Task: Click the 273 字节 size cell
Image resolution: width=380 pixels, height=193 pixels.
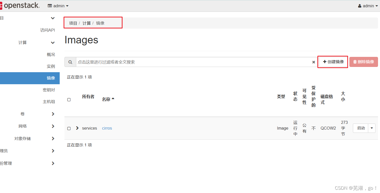Action: click(344, 128)
